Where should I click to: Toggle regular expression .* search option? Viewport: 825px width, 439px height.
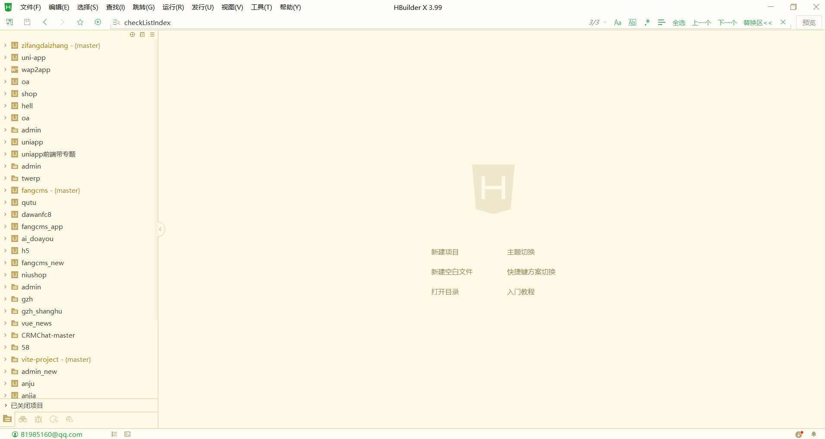647,22
